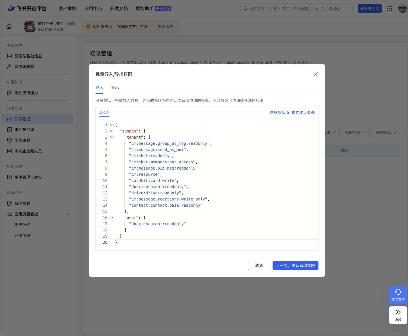Open the 安全设置 shield item

coord(22,140)
